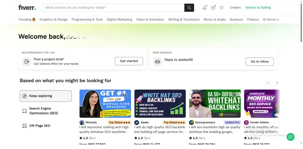Viewport: 303px width, 149px height.
Task: Click Seosupremacy's seller avatar
Action: click(191, 122)
